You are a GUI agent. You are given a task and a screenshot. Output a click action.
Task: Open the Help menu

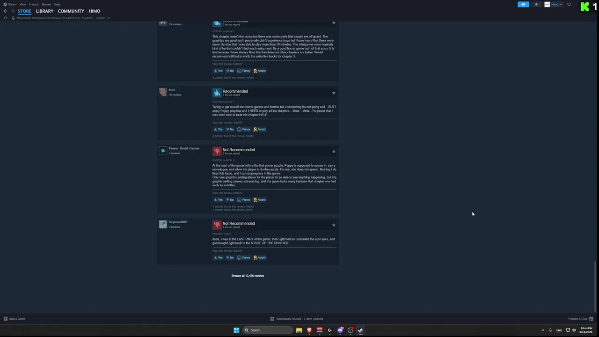click(57, 4)
